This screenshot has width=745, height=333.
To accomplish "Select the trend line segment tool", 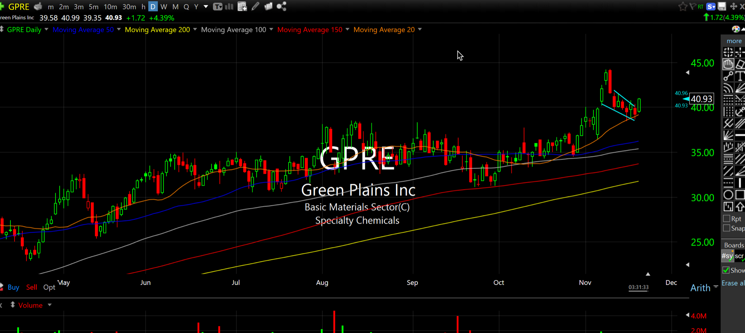I will [x=728, y=76].
